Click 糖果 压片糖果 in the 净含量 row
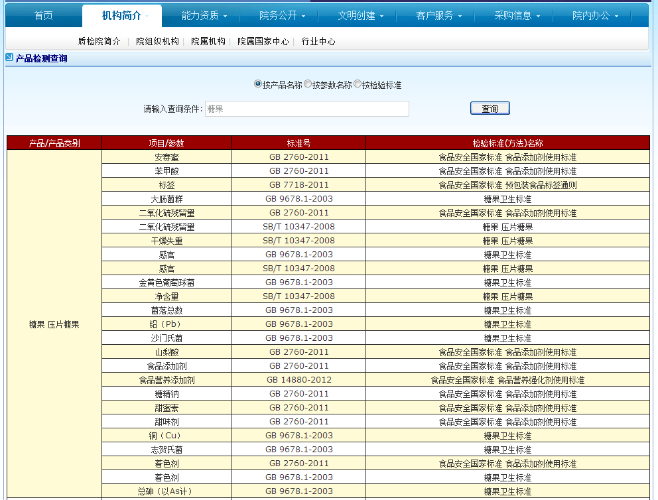658x500 pixels. tap(508, 296)
